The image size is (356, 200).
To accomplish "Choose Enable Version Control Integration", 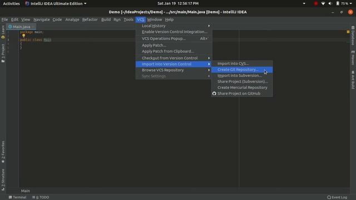I will [174, 32].
